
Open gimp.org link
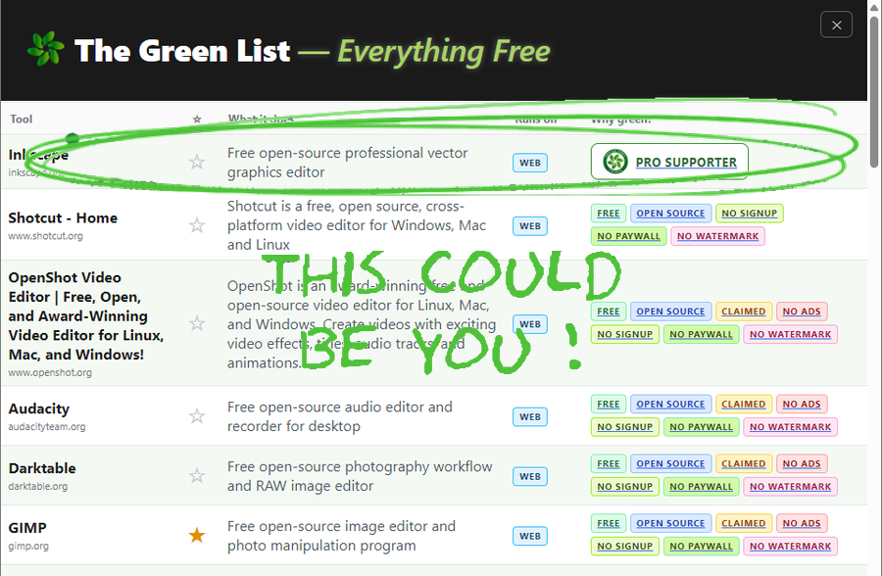pos(28,547)
